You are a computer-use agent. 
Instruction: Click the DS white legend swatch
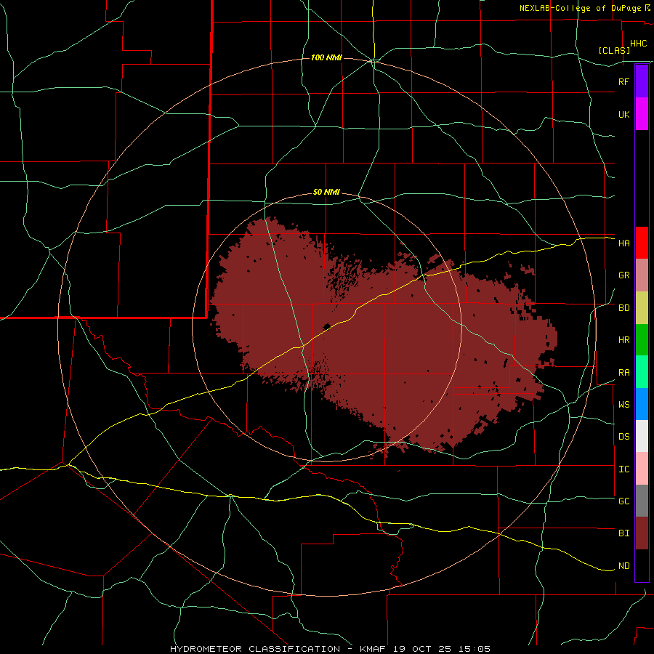[642, 436]
